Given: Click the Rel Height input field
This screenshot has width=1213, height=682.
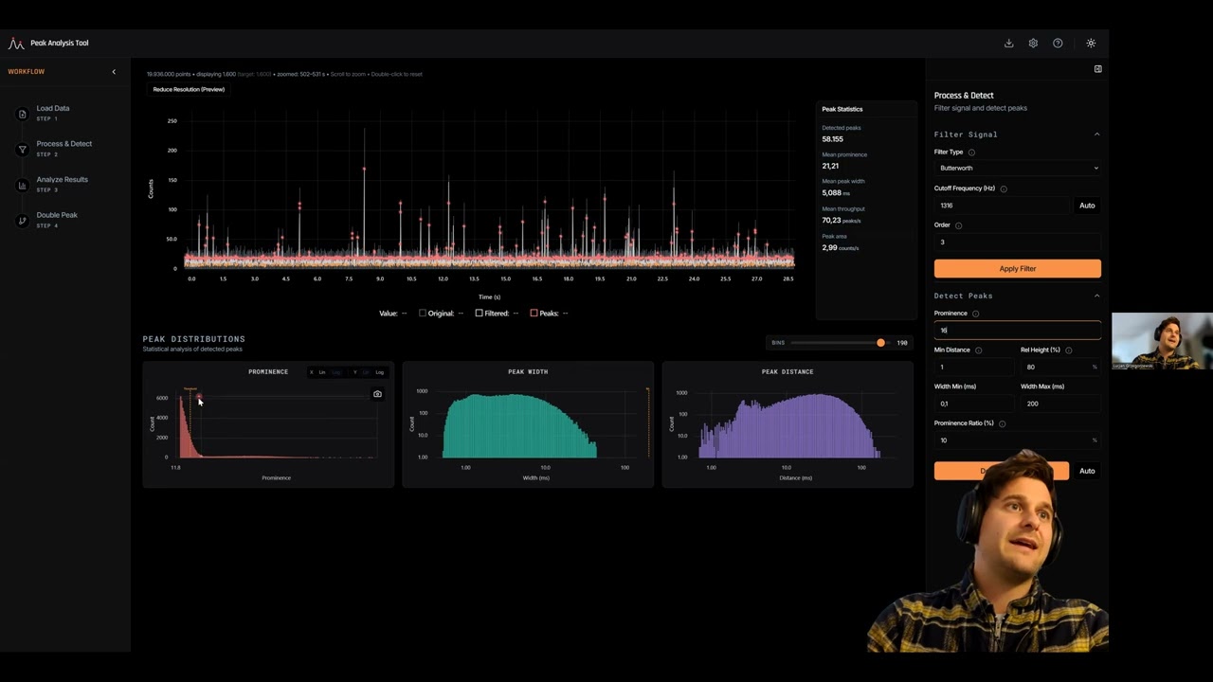Looking at the screenshot, I should pos(1060,368).
